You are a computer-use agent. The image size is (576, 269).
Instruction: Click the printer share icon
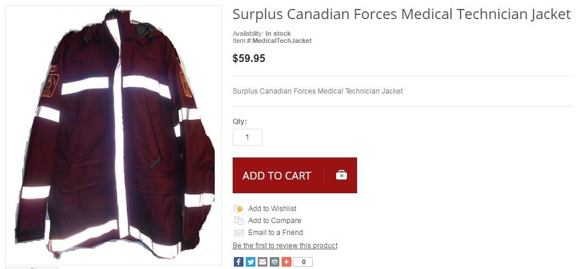(275, 262)
